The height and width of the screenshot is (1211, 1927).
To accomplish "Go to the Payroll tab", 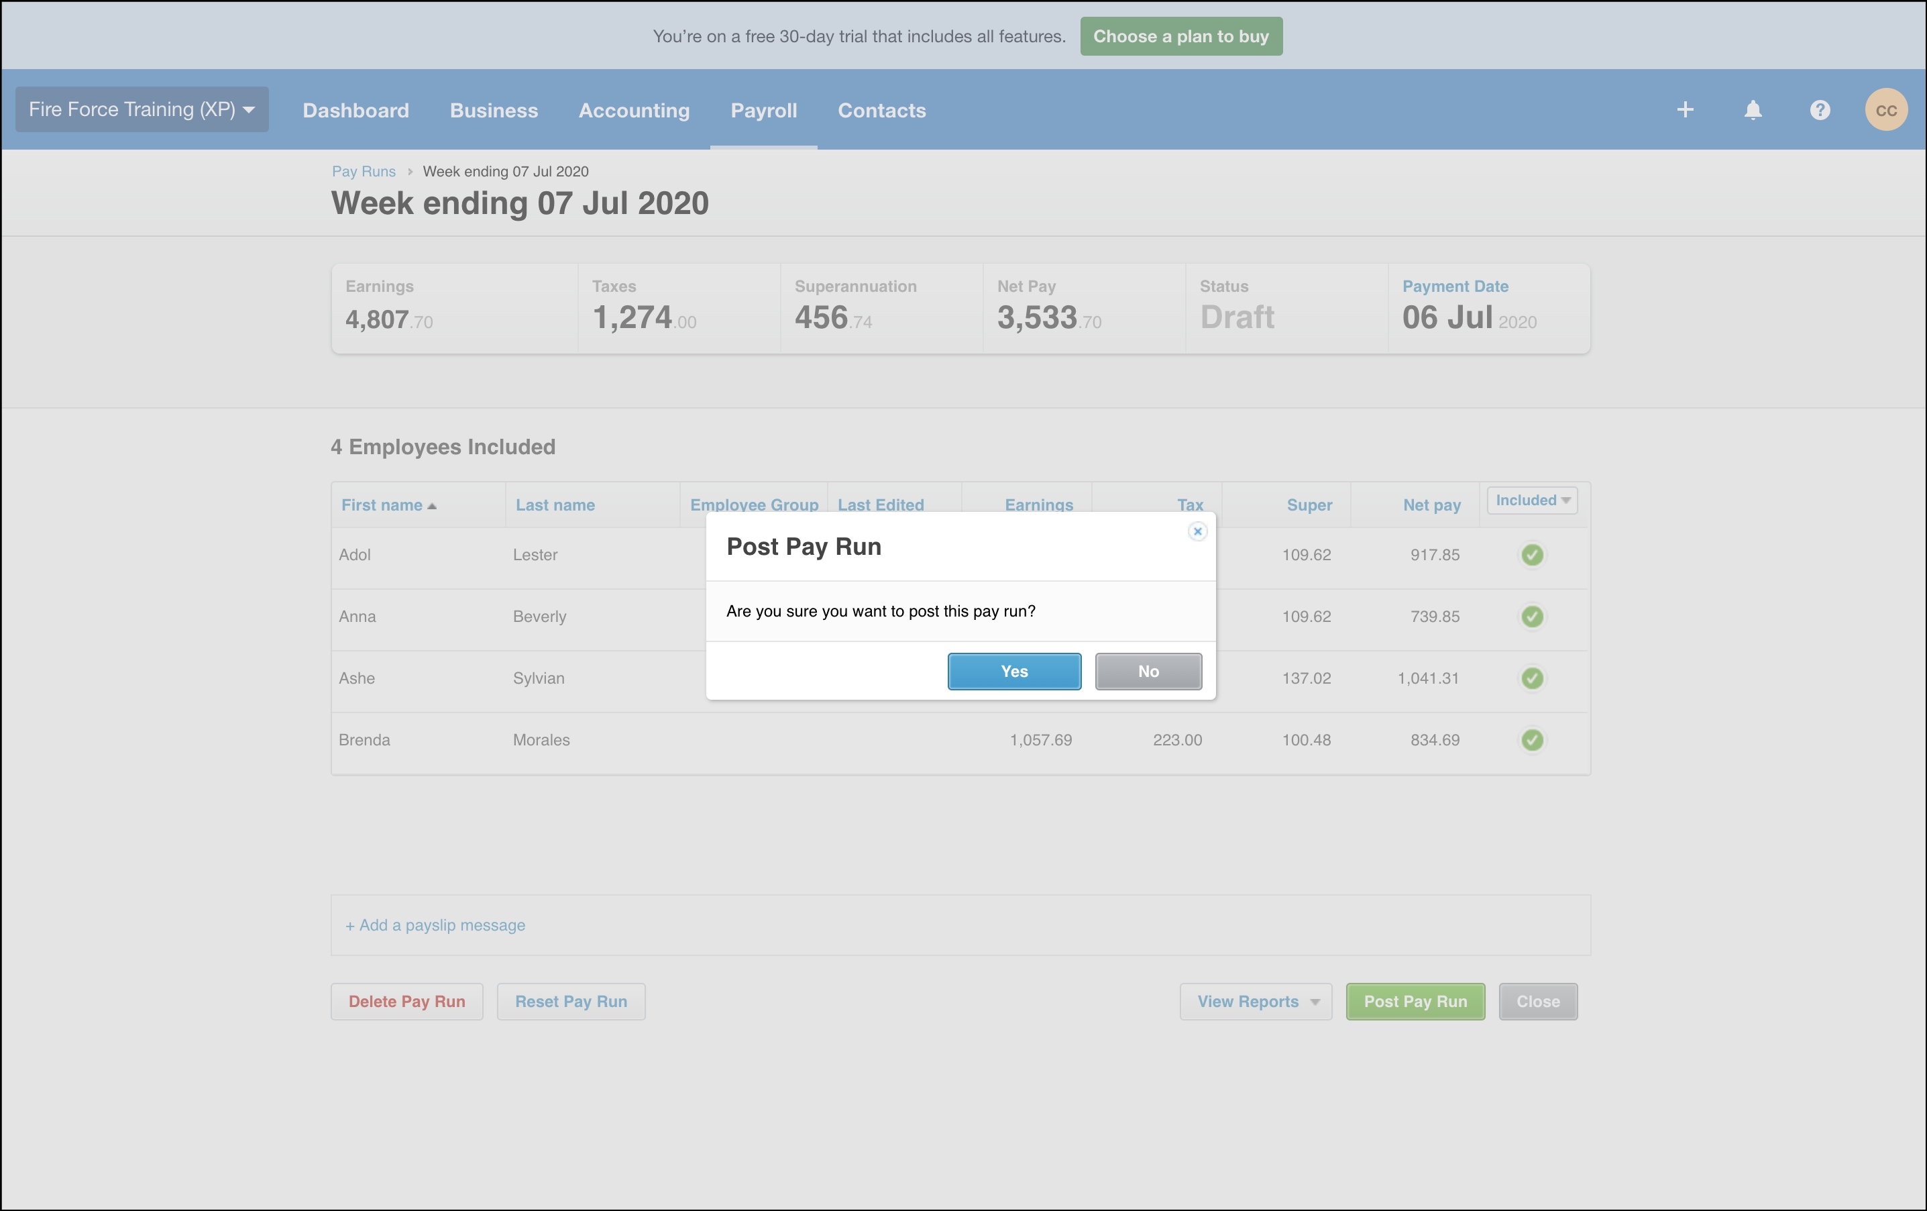I will click(x=763, y=111).
